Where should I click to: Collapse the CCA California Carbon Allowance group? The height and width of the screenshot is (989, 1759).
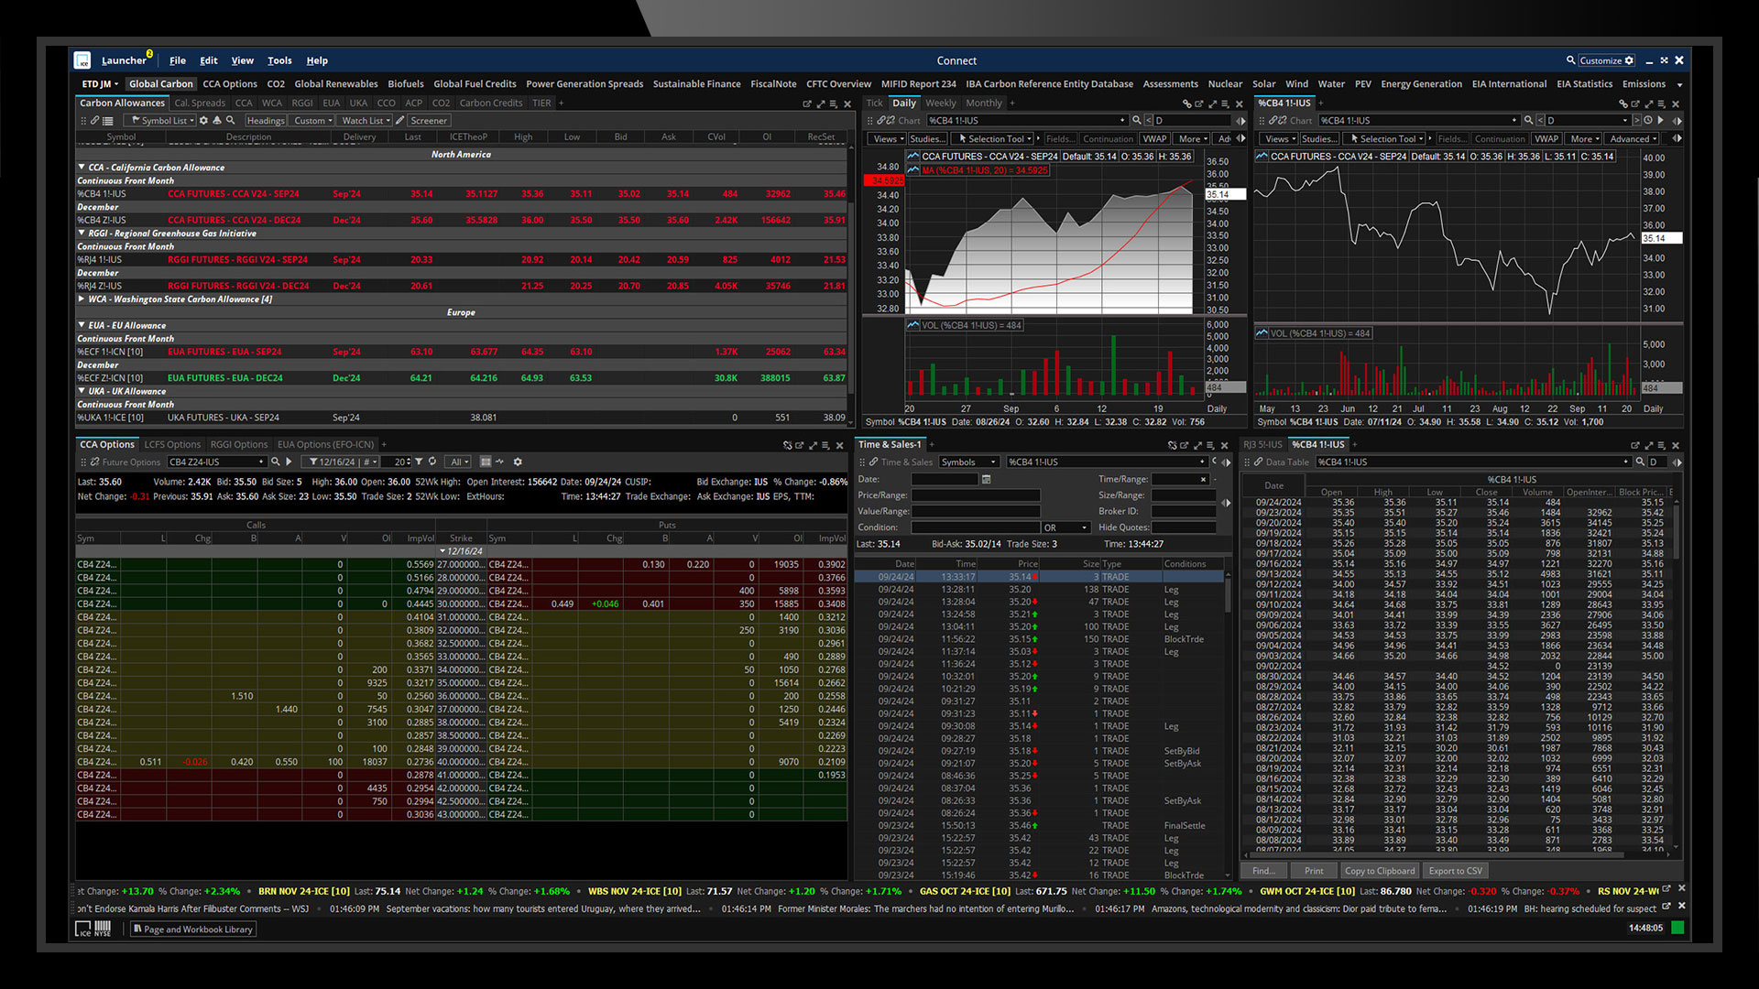82,168
